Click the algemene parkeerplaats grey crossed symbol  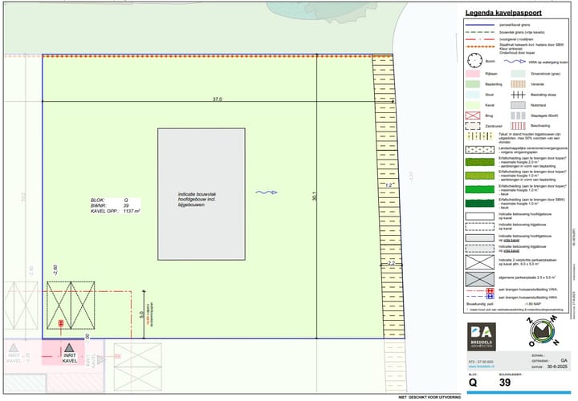pos(479,279)
